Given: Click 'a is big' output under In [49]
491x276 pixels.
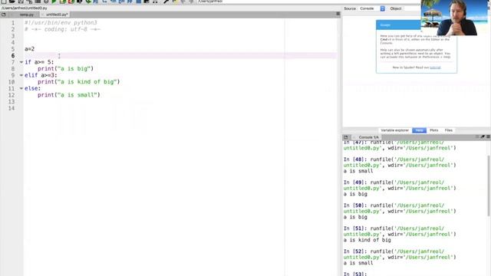Looking at the screenshot, I should (355, 194).
